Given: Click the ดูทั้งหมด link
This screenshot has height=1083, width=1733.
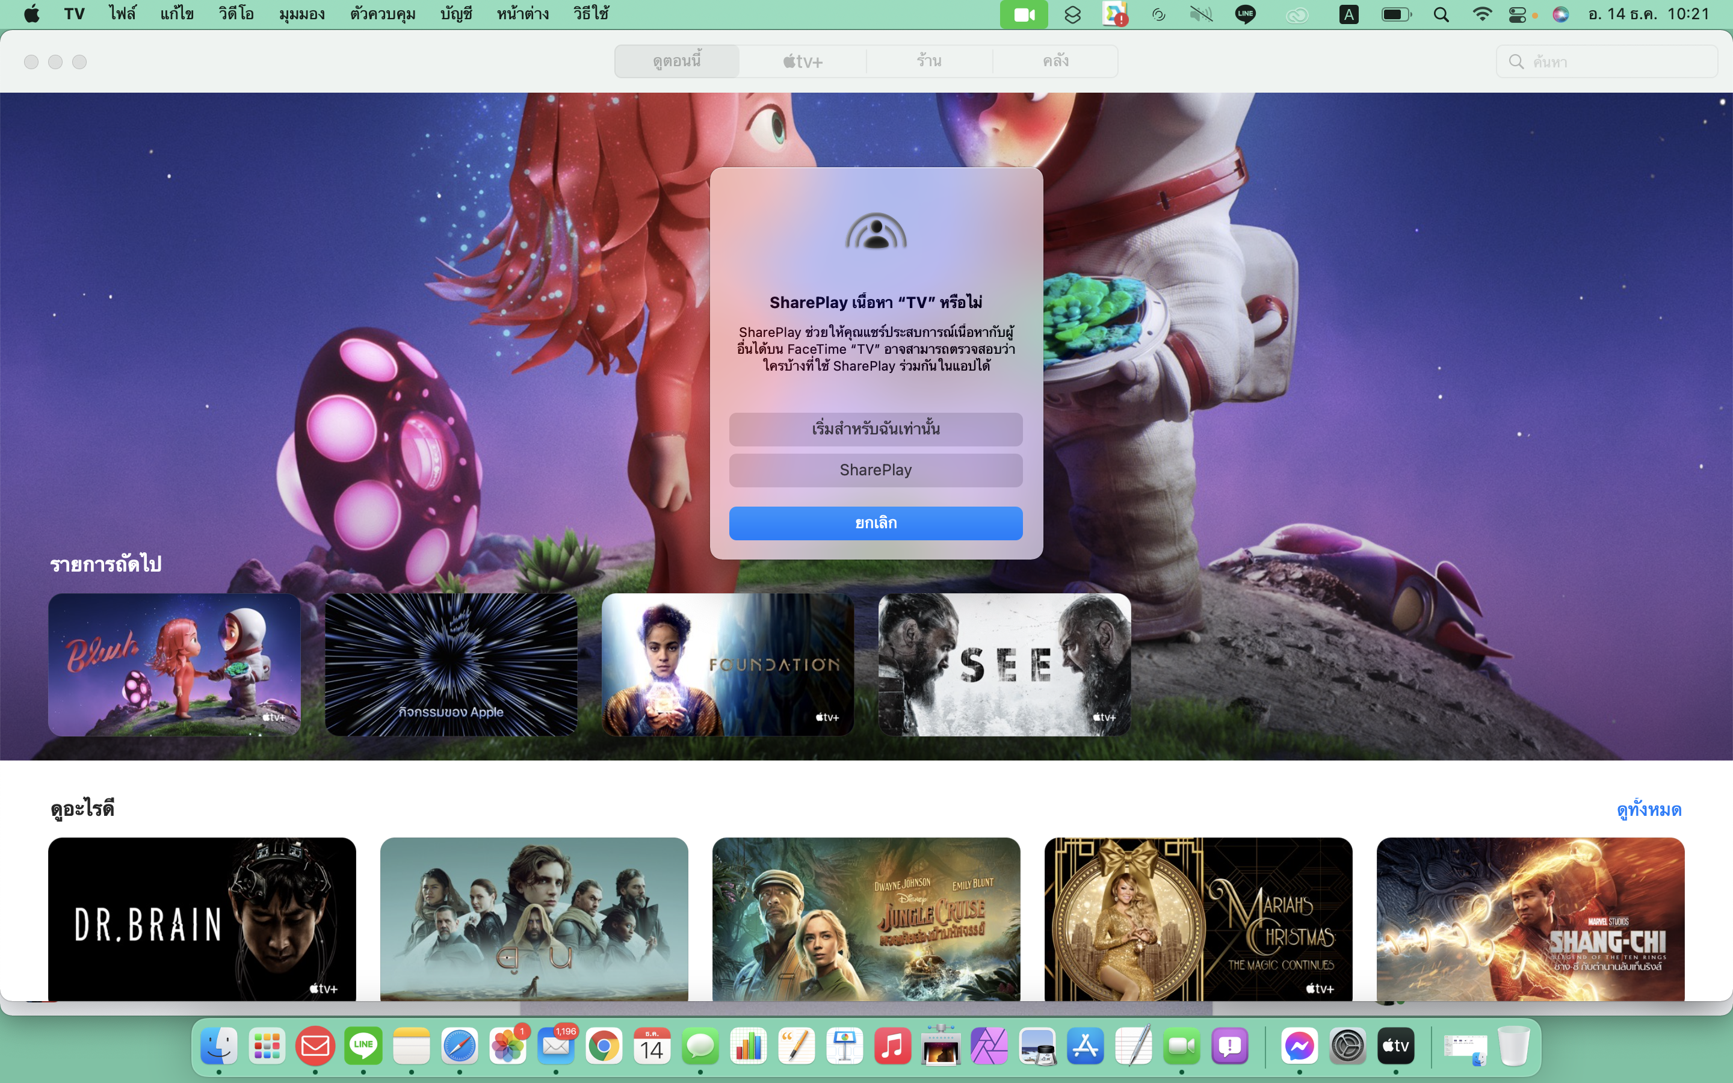Looking at the screenshot, I should coord(1649,810).
